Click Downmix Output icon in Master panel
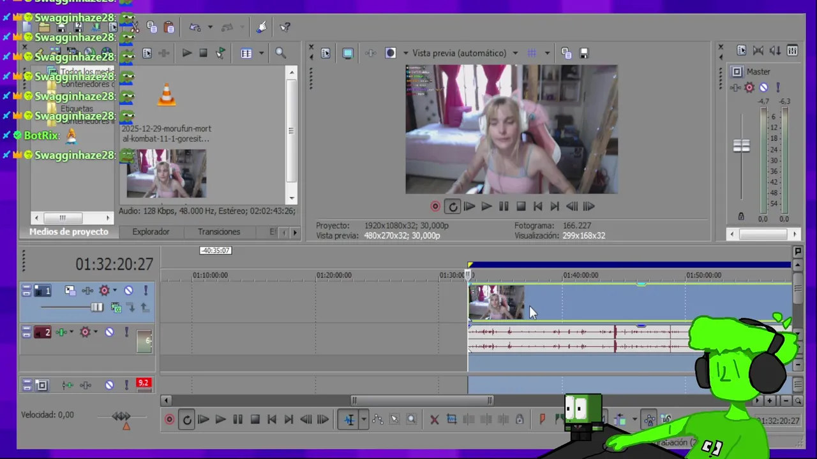Image resolution: width=817 pixels, height=459 pixels. click(758, 51)
